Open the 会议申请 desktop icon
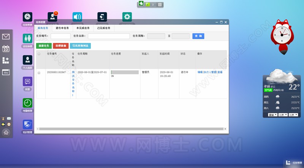 [x=27, y=38]
